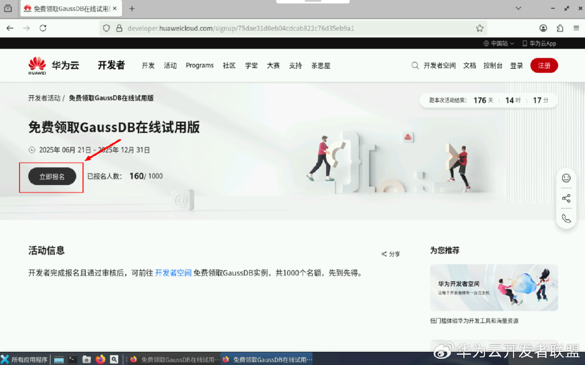Click the share icon in the side panel
The width and height of the screenshot is (585, 365).
coord(566,198)
